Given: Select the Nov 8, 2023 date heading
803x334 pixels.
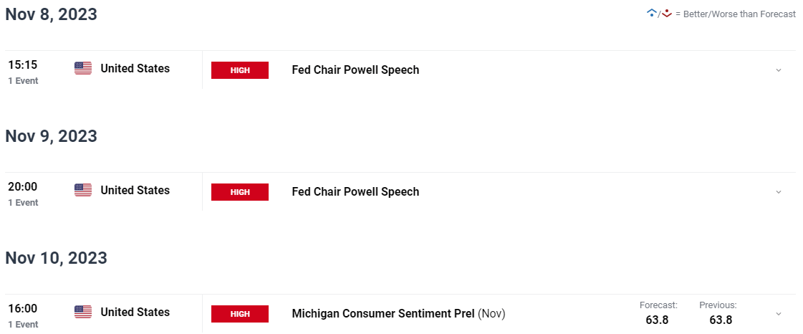Looking at the screenshot, I should (51, 14).
